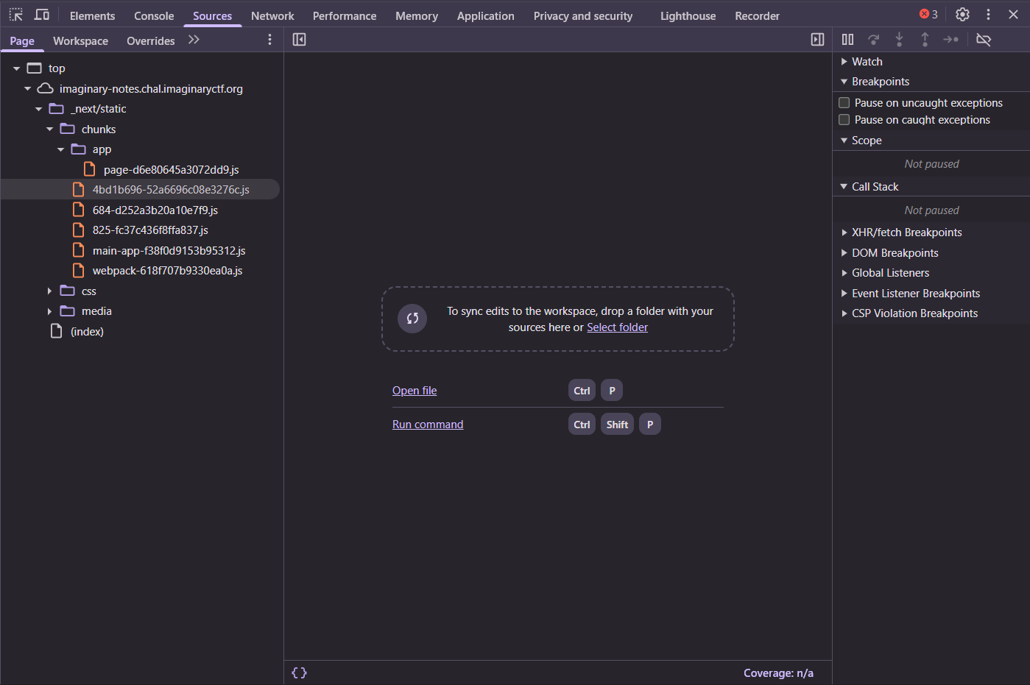Image resolution: width=1030 pixels, height=685 pixels.
Task: Open webpack-618f707b9330ea0a.js file
Action: (x=167, y=271)
